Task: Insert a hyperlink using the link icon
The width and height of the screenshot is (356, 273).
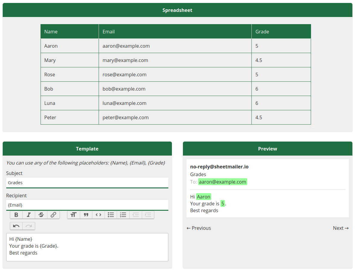Action: tap(53, 215)
